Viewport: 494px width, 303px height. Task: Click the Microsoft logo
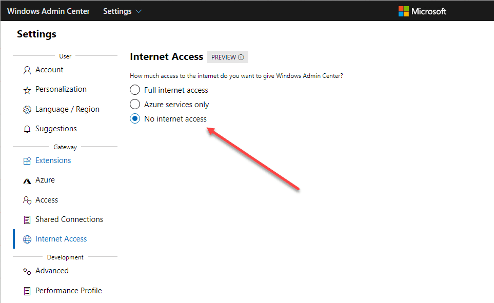point(422,11)
